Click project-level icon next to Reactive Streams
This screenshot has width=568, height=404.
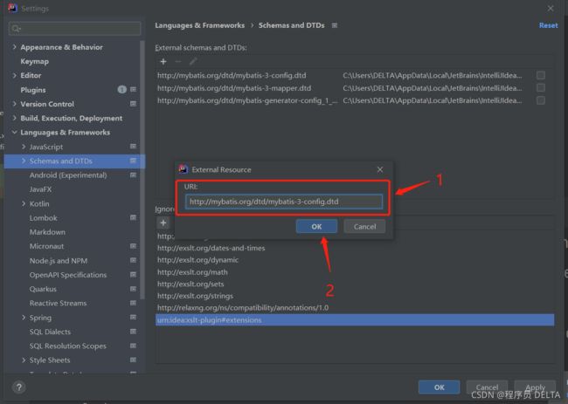134,303
